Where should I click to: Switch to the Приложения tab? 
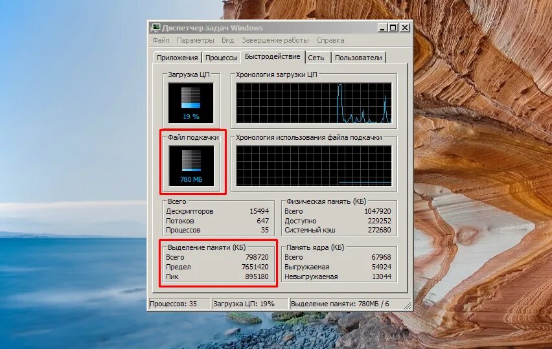click(x=178, y=58)
